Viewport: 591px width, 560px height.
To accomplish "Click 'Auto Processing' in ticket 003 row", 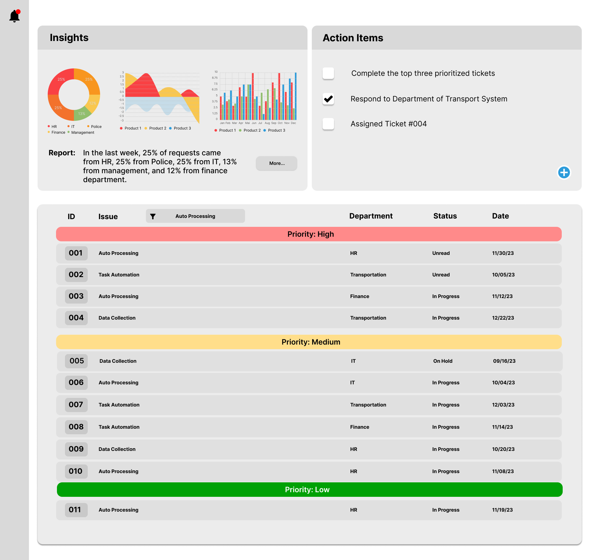I will pos(119,296).
